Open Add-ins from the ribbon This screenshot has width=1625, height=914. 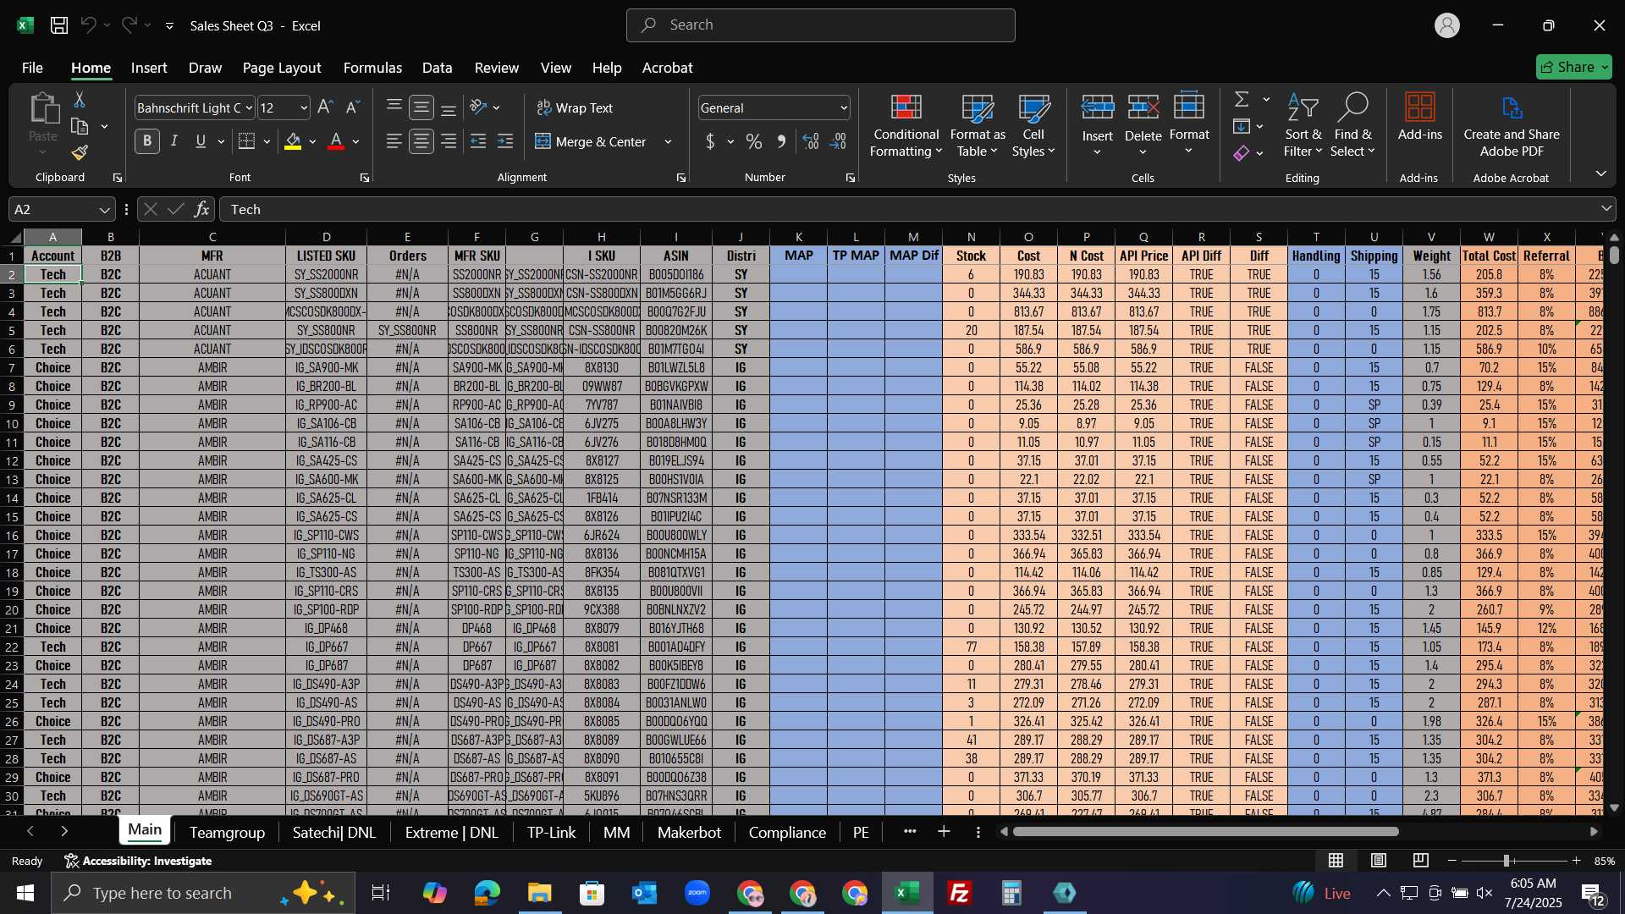pos(1419,117)
